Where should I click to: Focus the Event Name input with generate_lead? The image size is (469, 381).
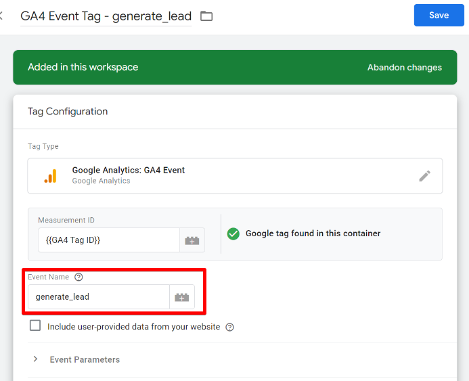pos(98,297)
